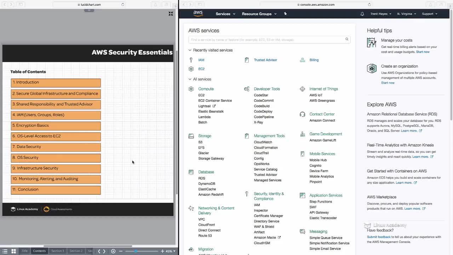
Task: Open the Resource Groups dropdown
Action: click(259, 14)
